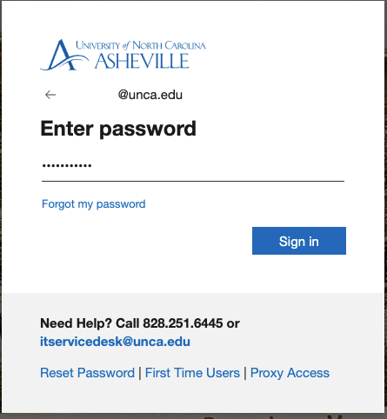Screen dimensions: 387x419
Task: Open the Forgot my password link
Action: point(94,204)
